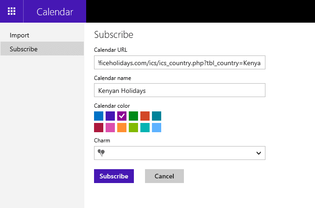The image size is (315, 208).
Task: Pick the checked purple color swatch
Action: click(122, 116)
